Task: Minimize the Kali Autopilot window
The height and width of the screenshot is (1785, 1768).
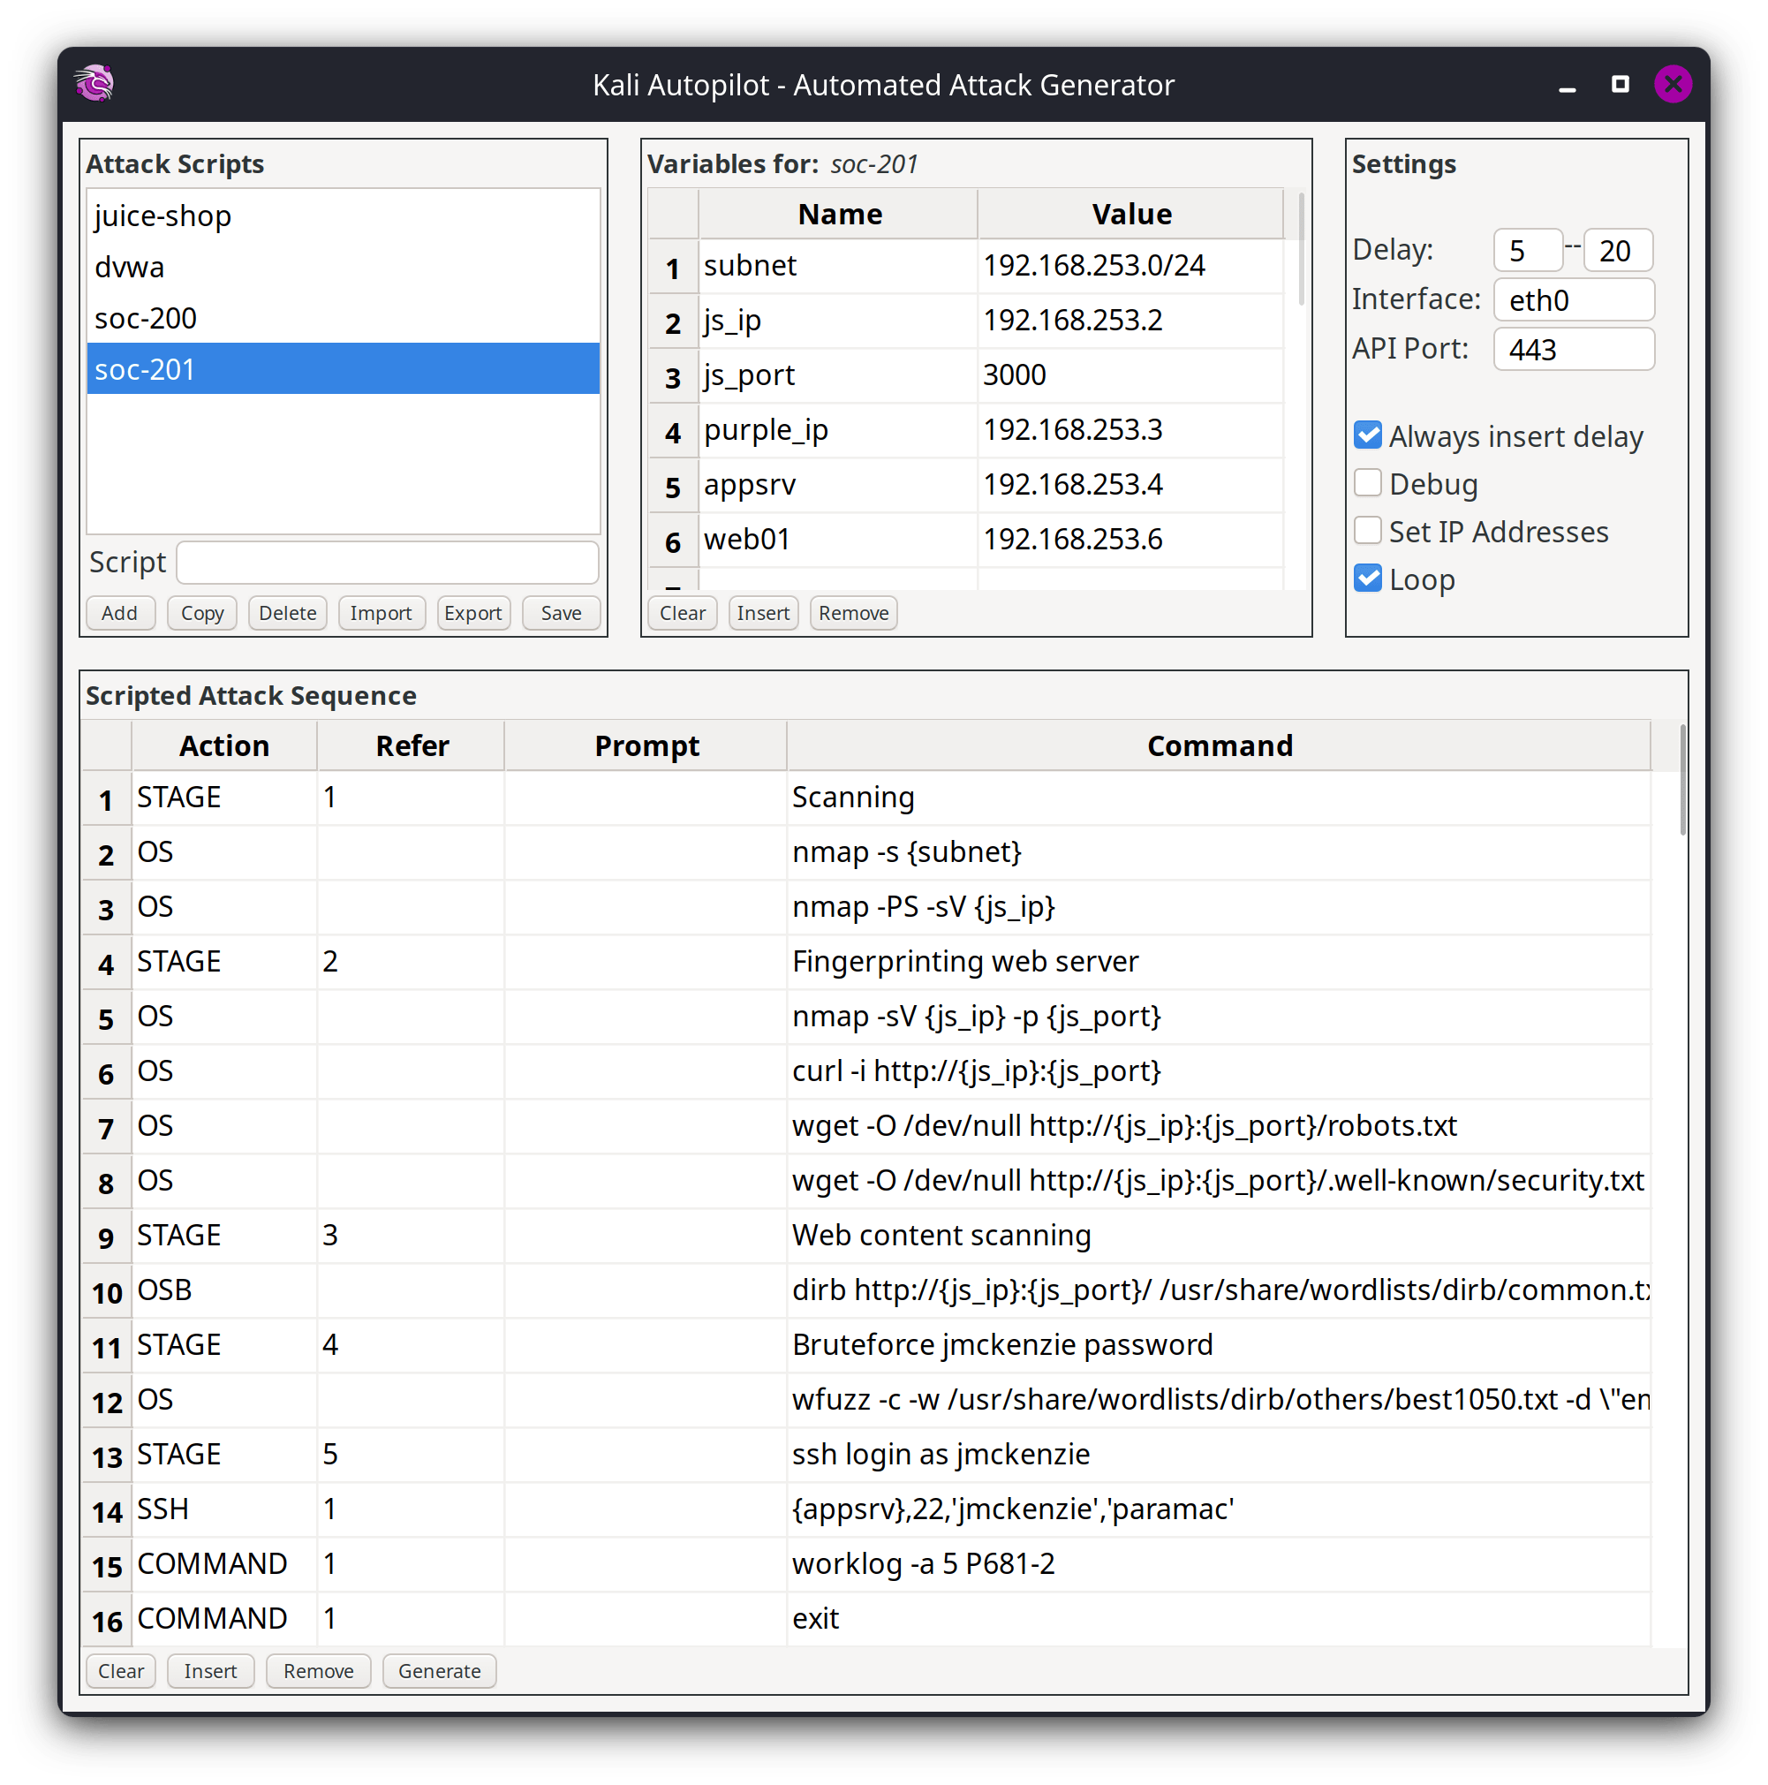Action: point(1567,86)
